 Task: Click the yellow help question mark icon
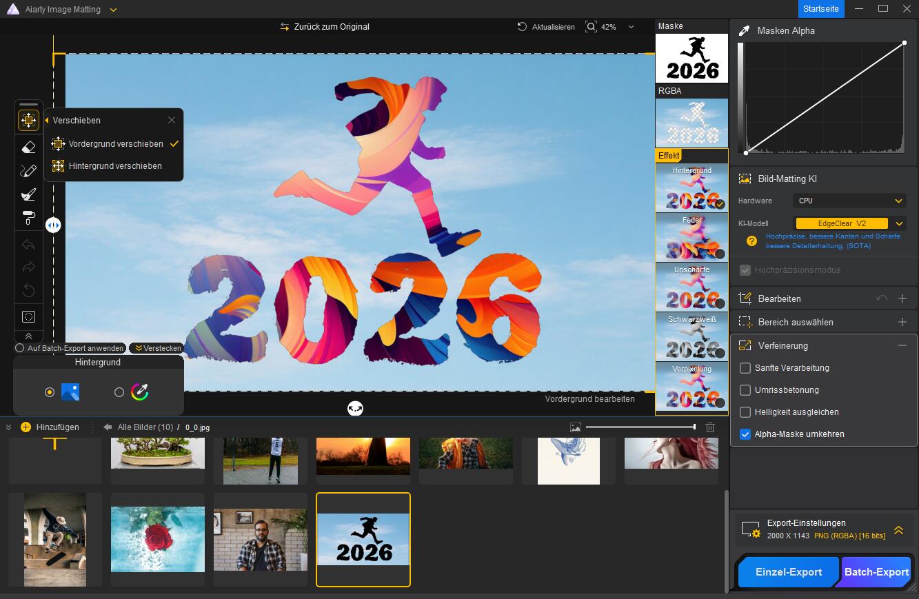[752, 241]
